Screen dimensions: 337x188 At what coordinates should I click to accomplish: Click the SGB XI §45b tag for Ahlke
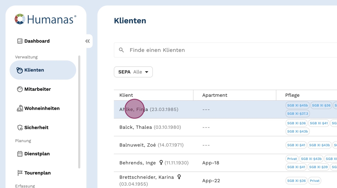297,105
